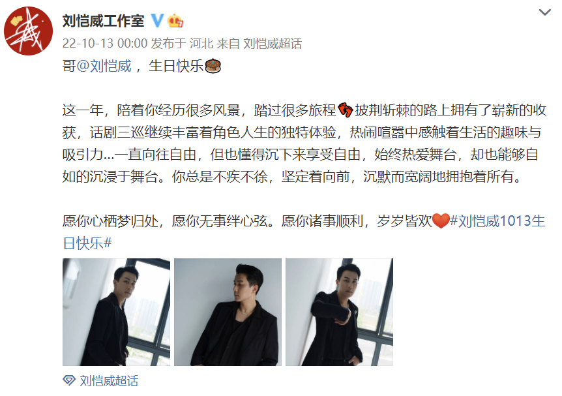
Task: Click the blue V verified badge
Action: [157, 20]
